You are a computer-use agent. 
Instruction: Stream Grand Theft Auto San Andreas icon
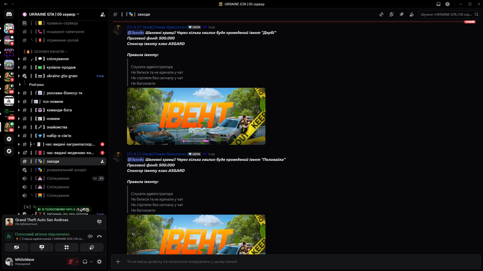point(99,222)
